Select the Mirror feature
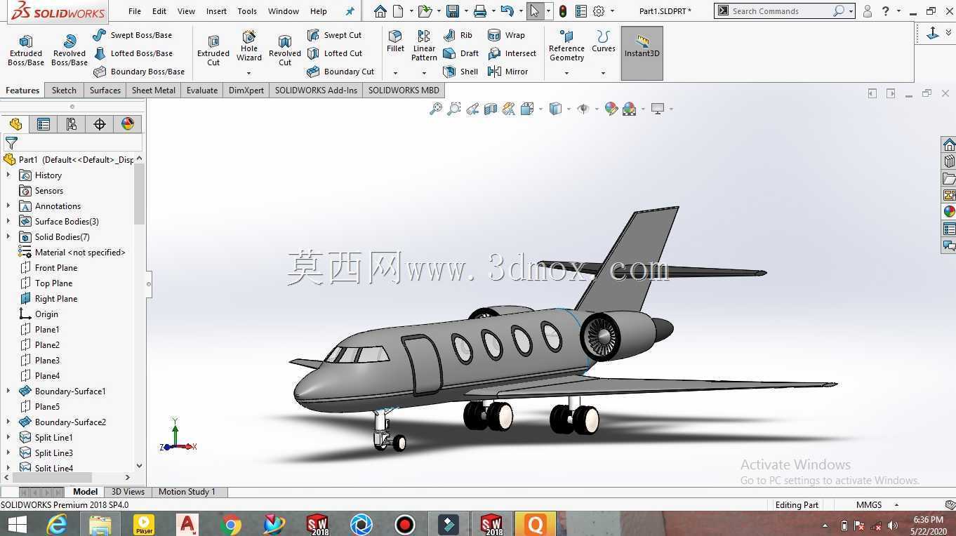The height and width of the screenshot is (536, 956). 507,72
